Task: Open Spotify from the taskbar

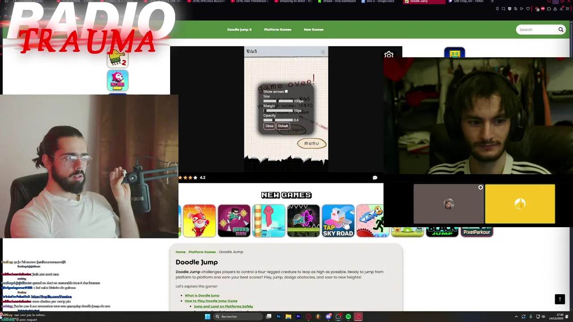Action: [x=348, y=317]
